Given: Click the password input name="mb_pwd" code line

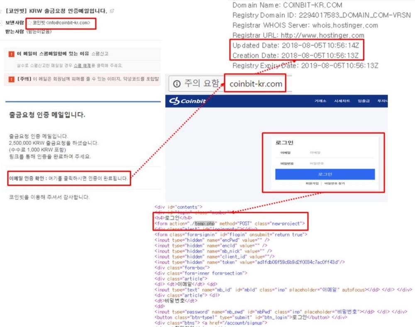Looking at the screenshot, I should pyautogui.click(x=281, y=312).
